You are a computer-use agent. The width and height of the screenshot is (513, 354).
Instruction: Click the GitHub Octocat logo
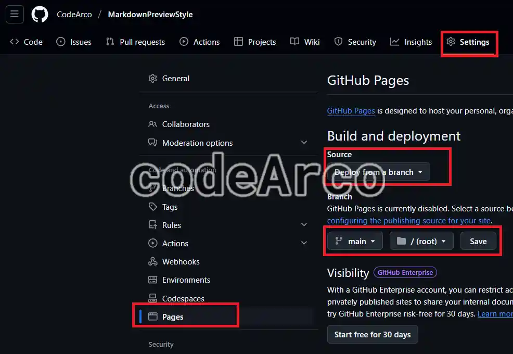click(40, 15)
